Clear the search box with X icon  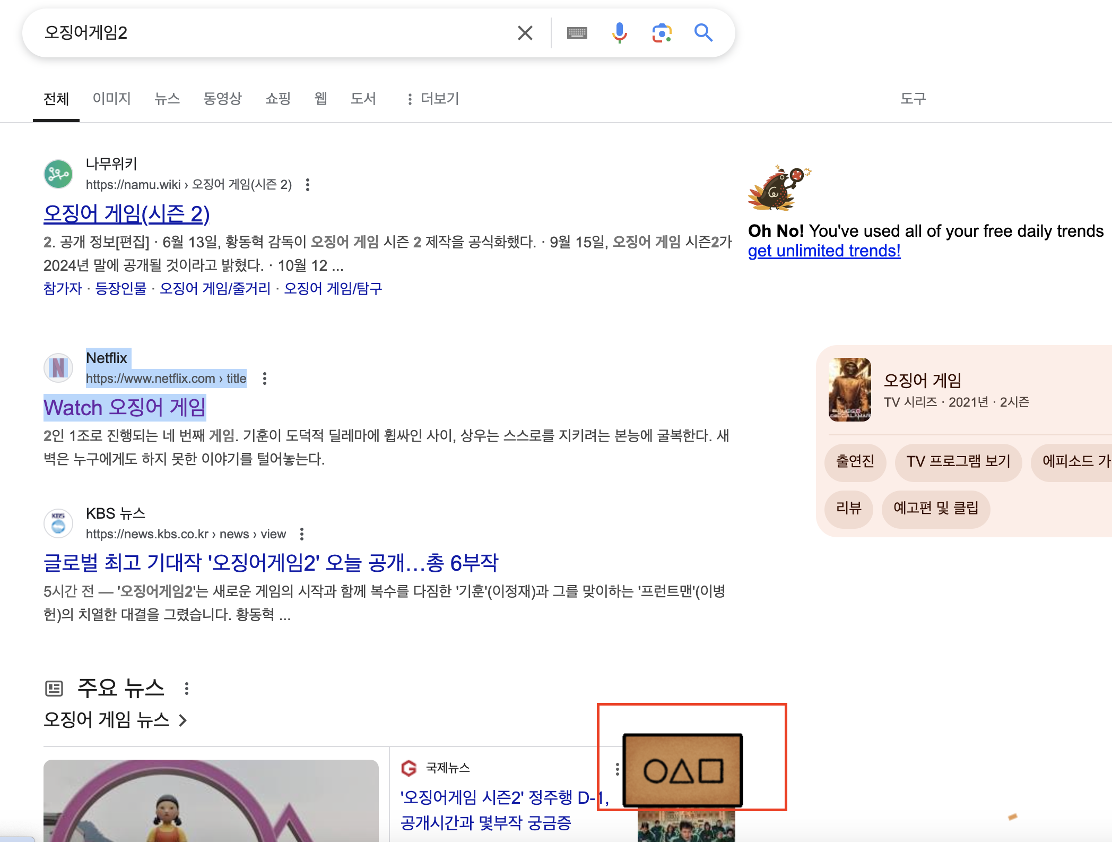[x=525, y=33]
